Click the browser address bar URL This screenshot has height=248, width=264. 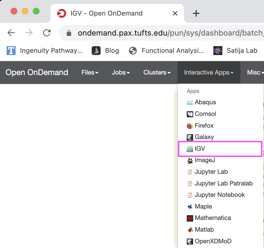click(170, 33)
